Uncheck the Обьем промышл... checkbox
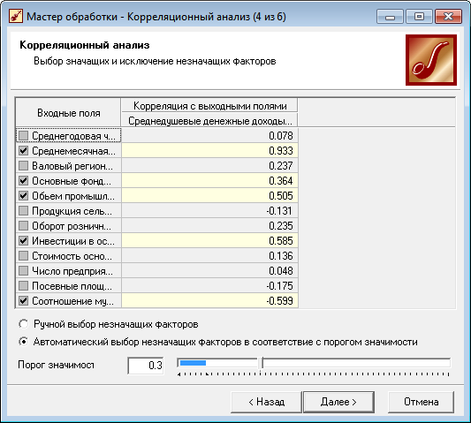 click(24, 195)
